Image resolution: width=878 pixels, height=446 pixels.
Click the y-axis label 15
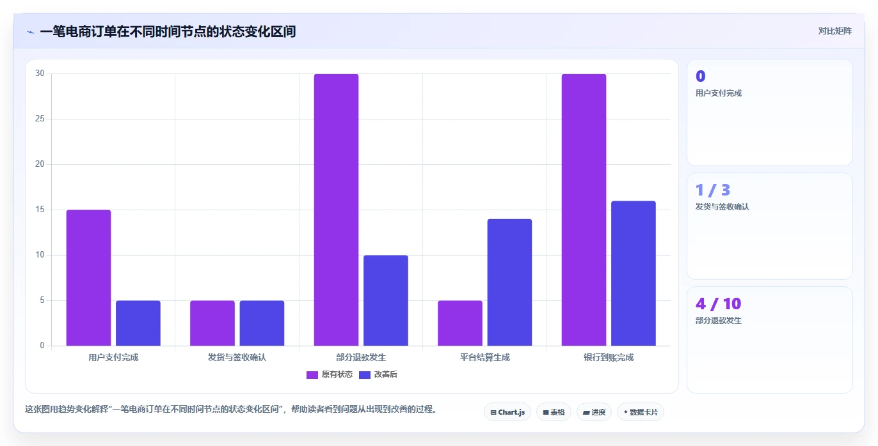click(40, 210)
